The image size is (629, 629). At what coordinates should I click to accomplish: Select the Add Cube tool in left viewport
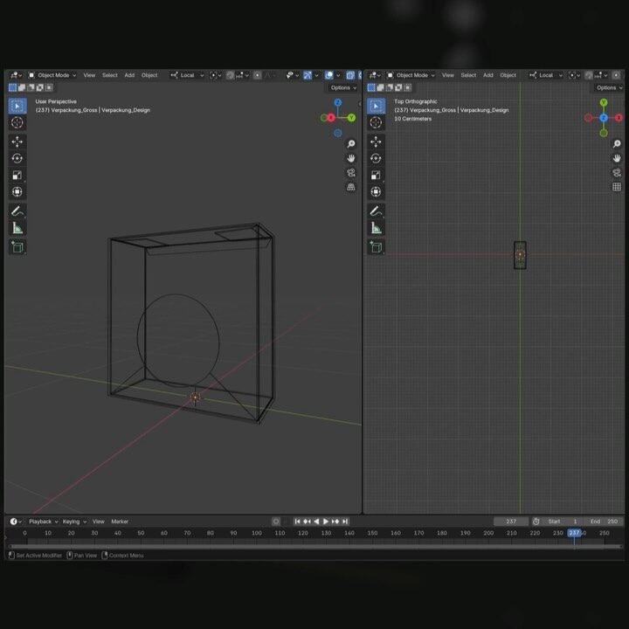17,247
